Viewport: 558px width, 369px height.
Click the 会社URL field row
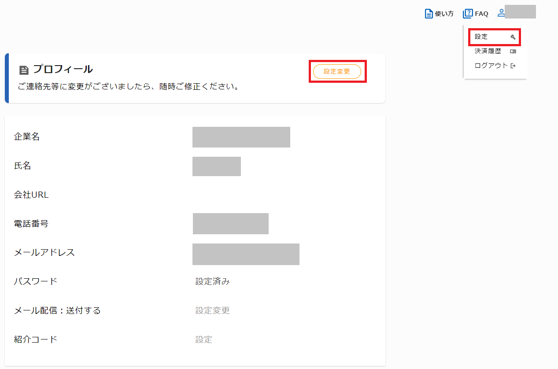31,195
